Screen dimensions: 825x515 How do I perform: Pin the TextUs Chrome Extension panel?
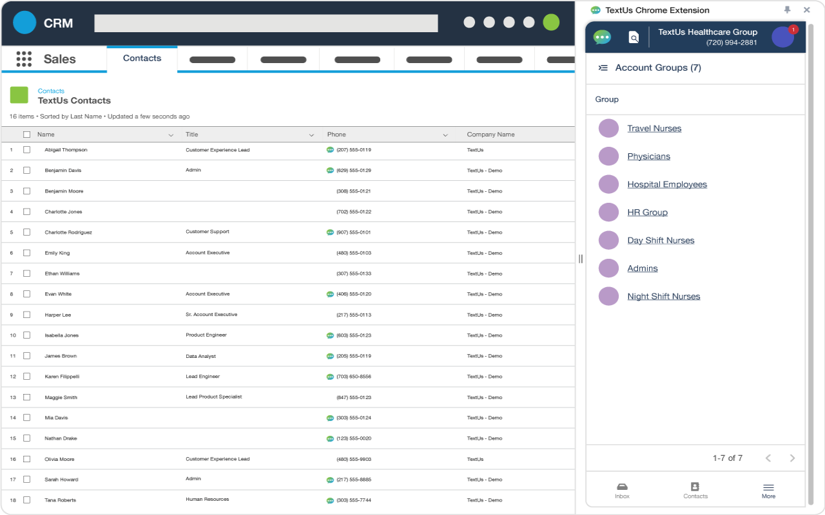787,10
